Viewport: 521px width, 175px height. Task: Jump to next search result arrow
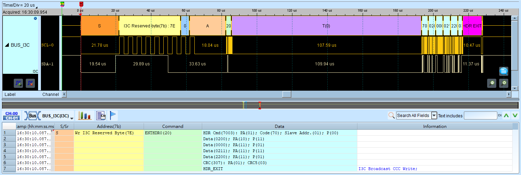(x=515, y=115)
